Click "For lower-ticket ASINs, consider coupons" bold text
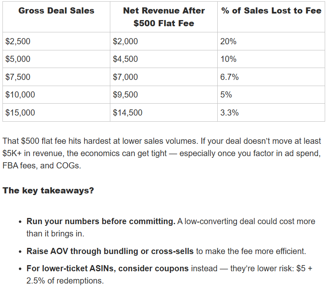Screen dimensions: 328x286 [107, 269]
